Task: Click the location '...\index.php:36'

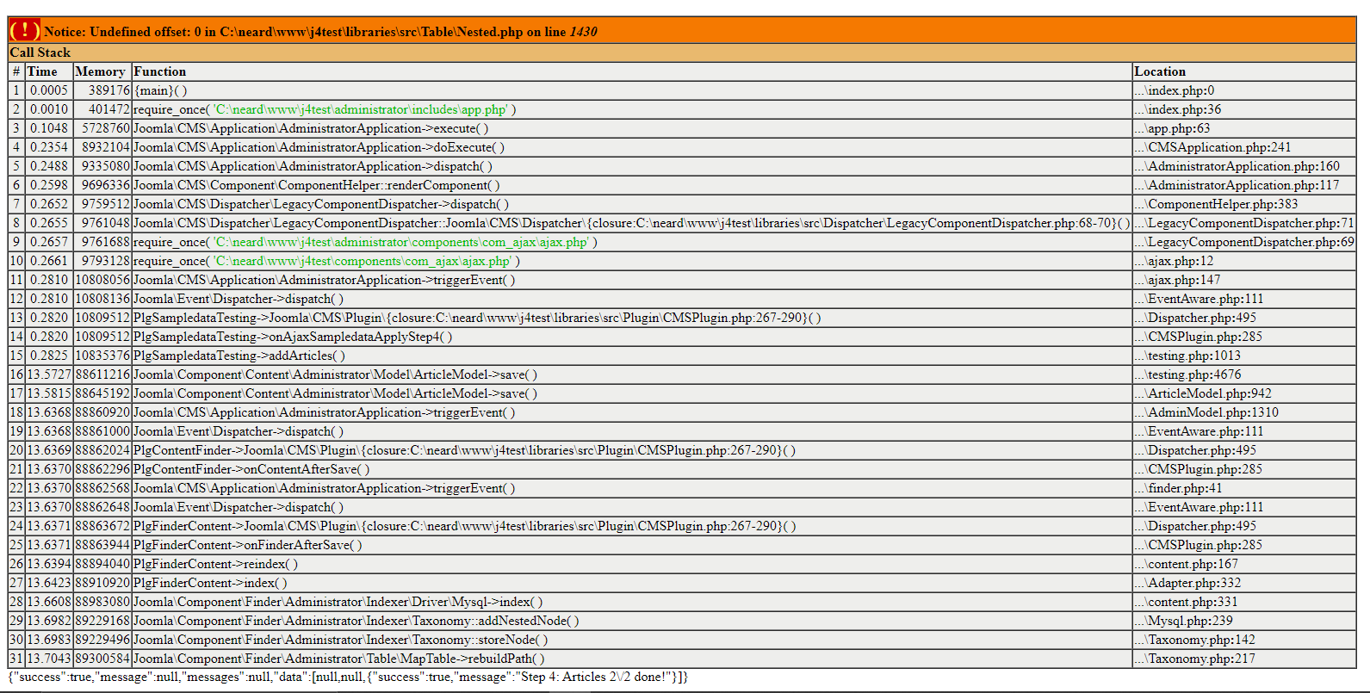Action: click(x=1177, y=109)
